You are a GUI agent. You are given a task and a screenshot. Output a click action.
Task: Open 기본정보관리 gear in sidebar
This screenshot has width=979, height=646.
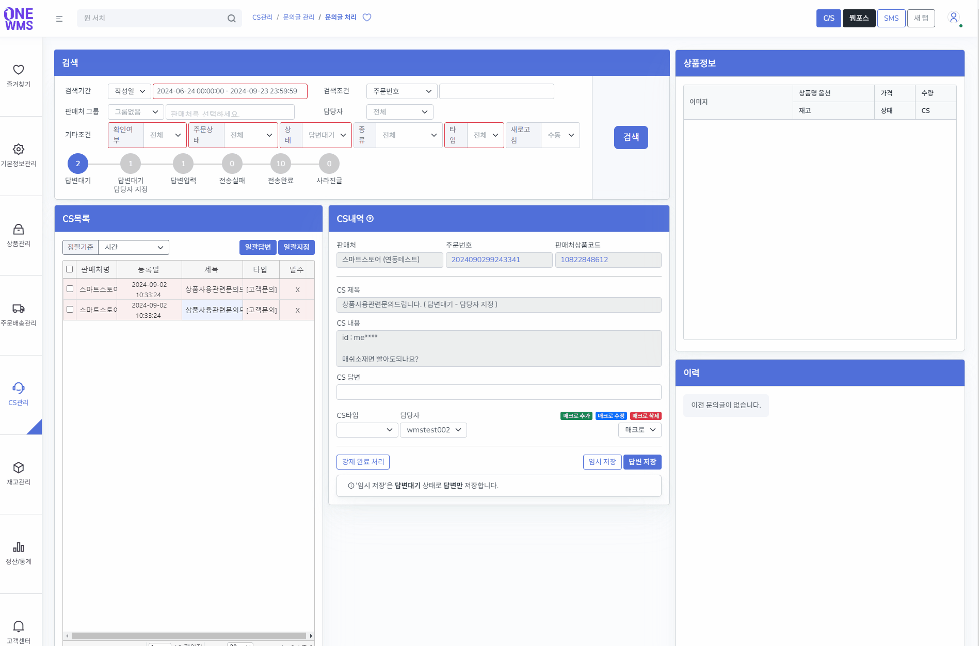point(19,155)
